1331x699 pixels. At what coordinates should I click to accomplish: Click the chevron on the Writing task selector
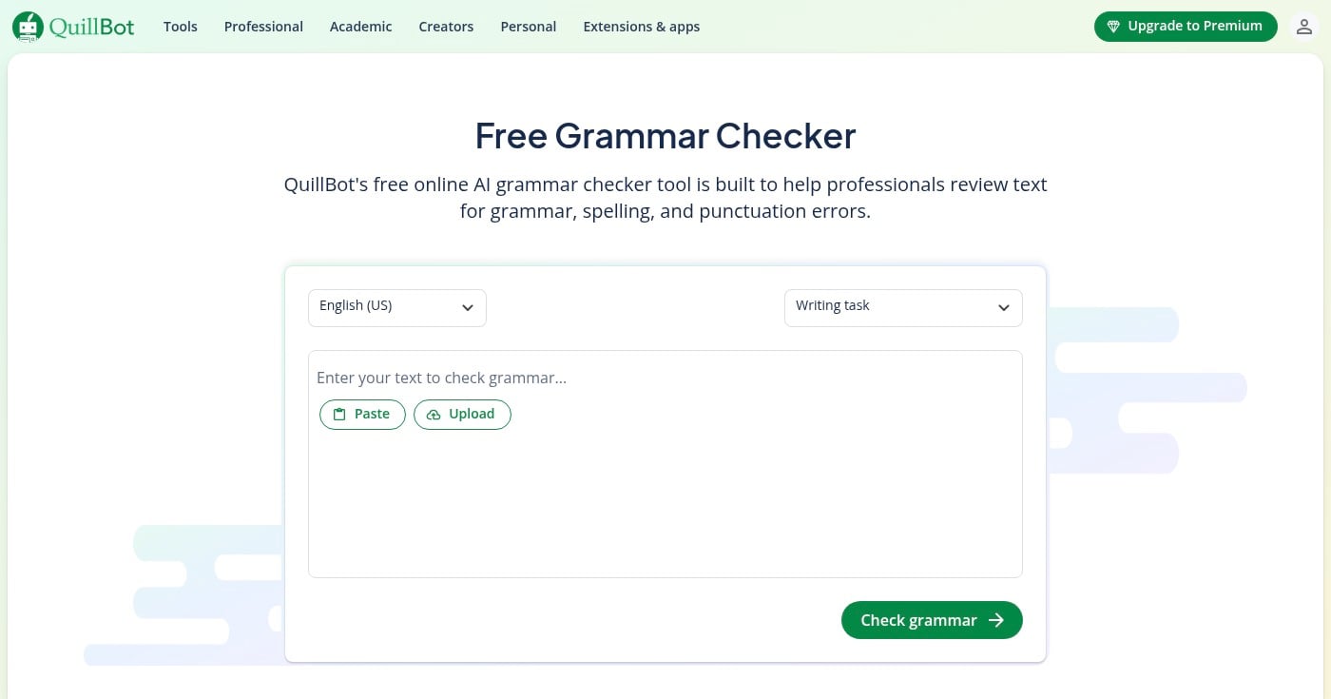coord(1004,307)
